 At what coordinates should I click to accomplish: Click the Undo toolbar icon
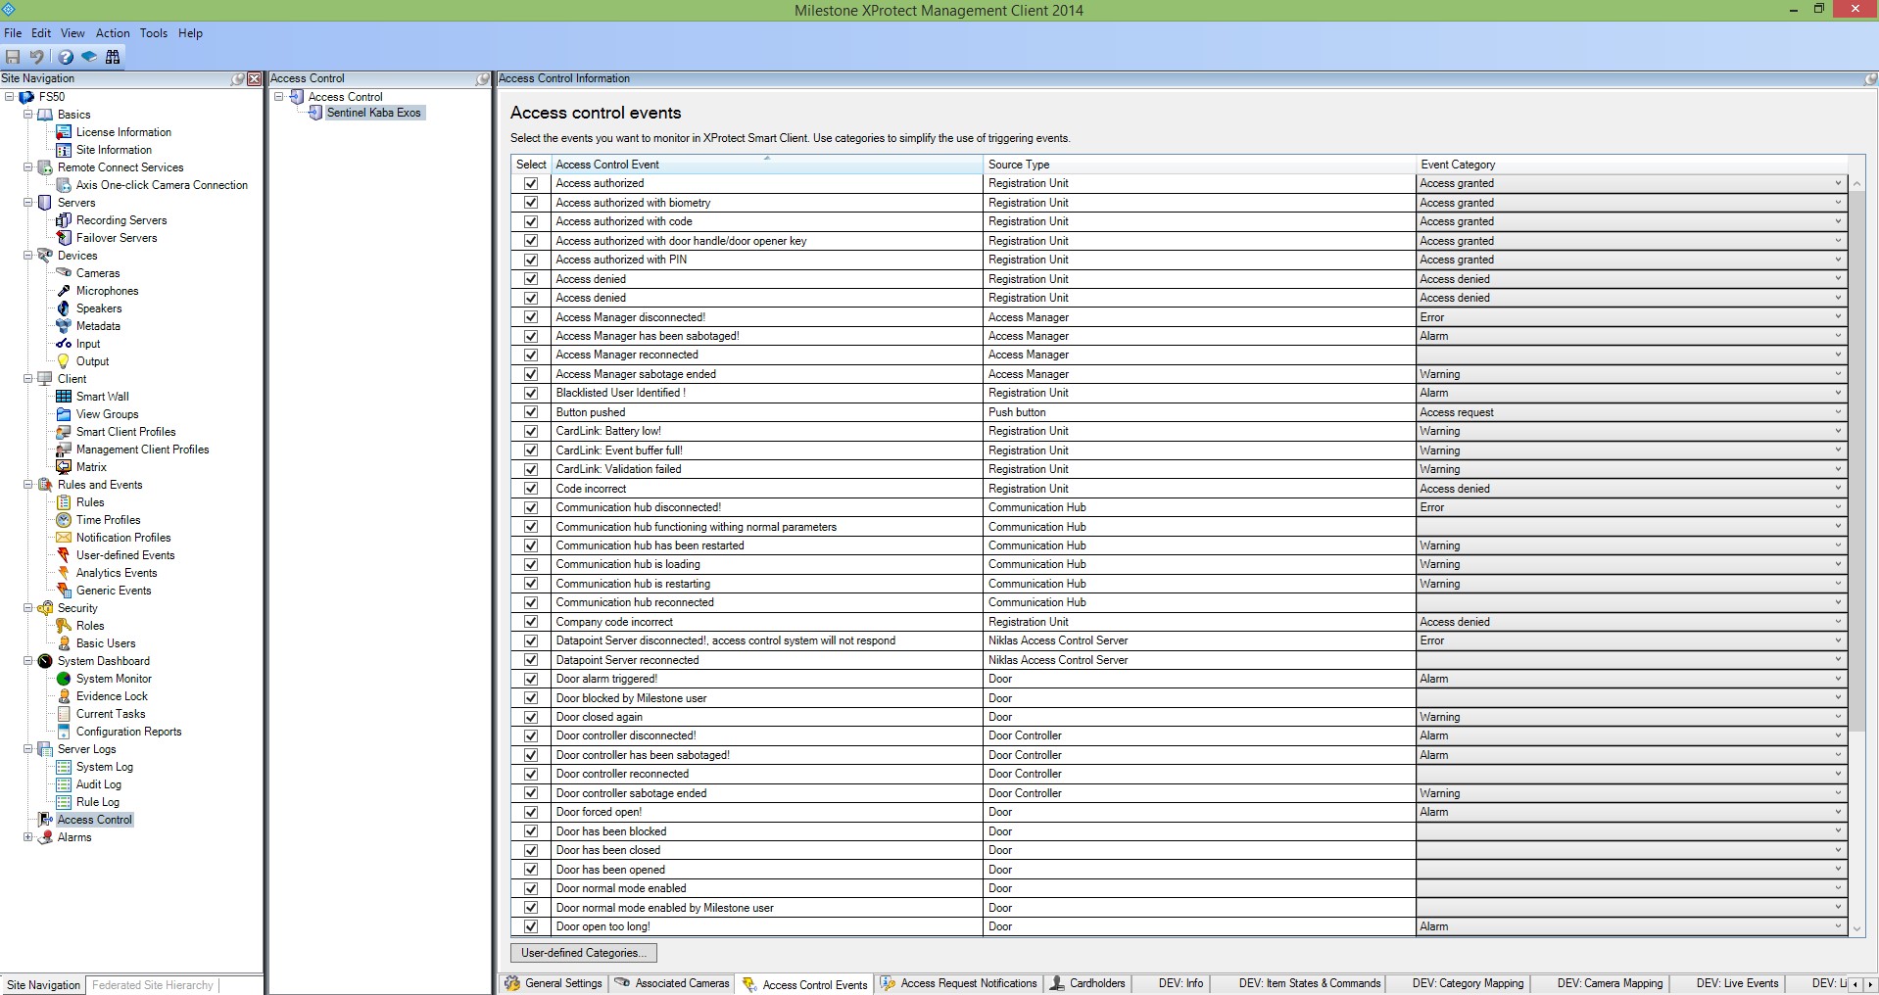click(x=37, y=57)
